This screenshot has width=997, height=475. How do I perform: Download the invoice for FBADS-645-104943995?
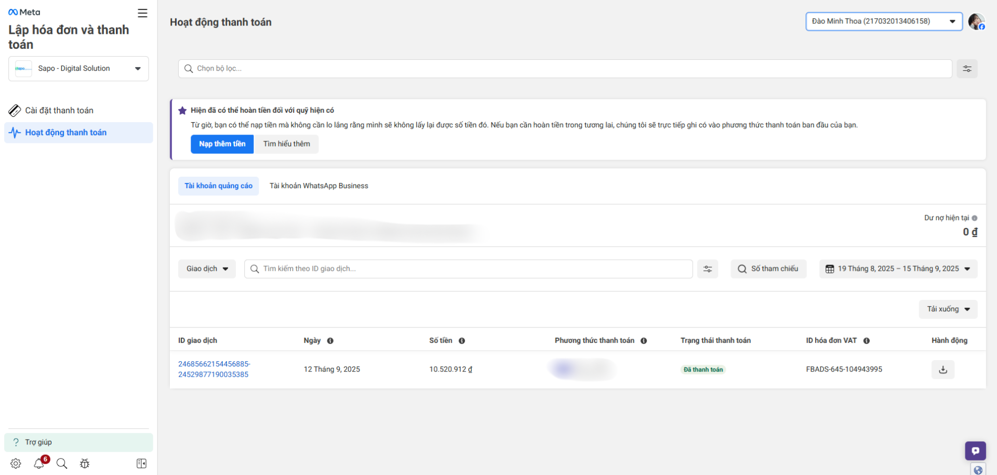[x=943, y=370]
